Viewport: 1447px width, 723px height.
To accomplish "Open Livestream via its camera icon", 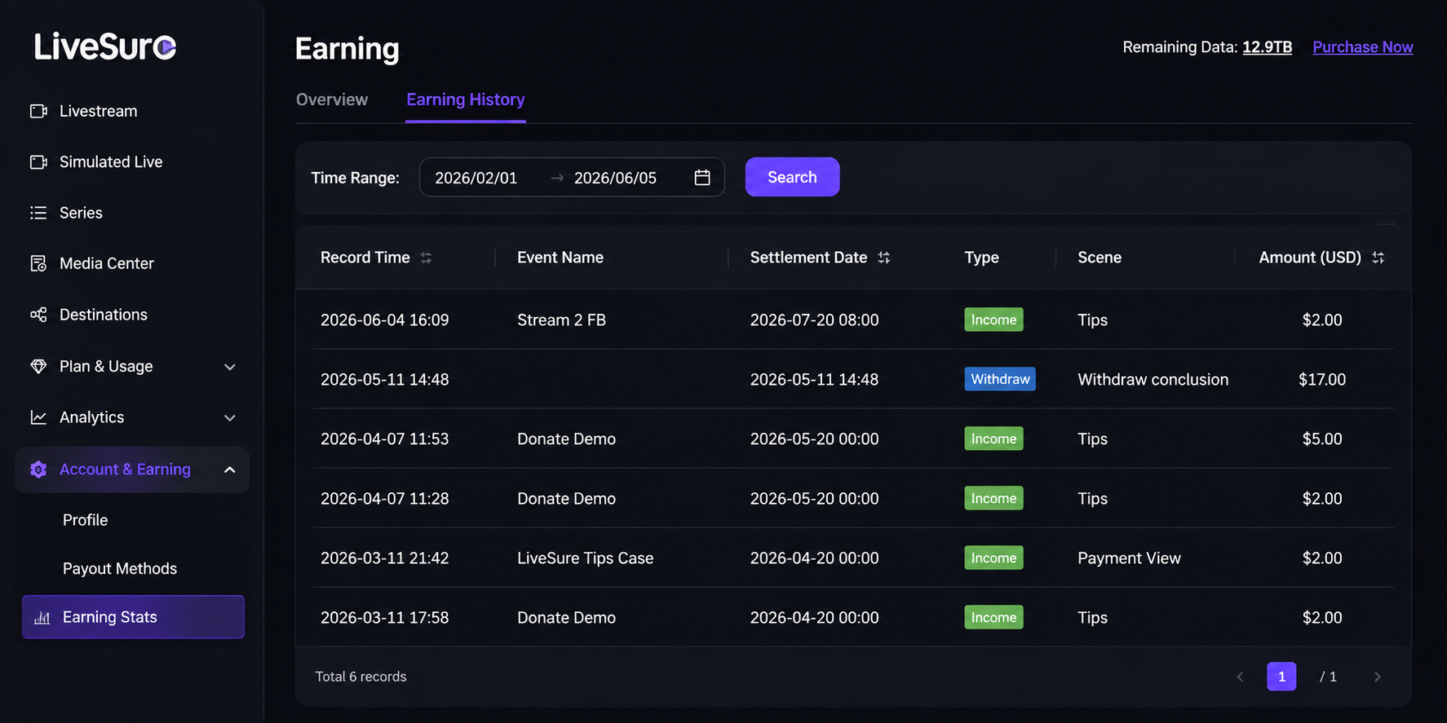I will tap(38, 111).
